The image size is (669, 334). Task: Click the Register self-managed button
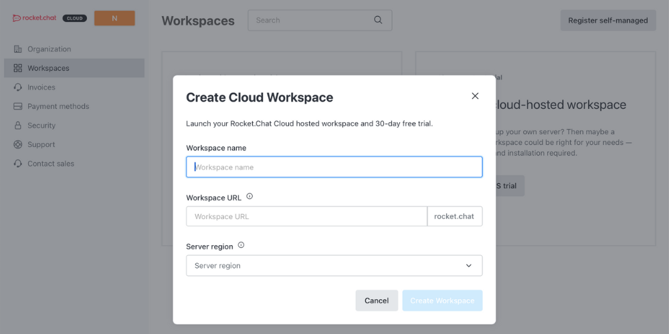pyautogui.click(x=608, y=21)
